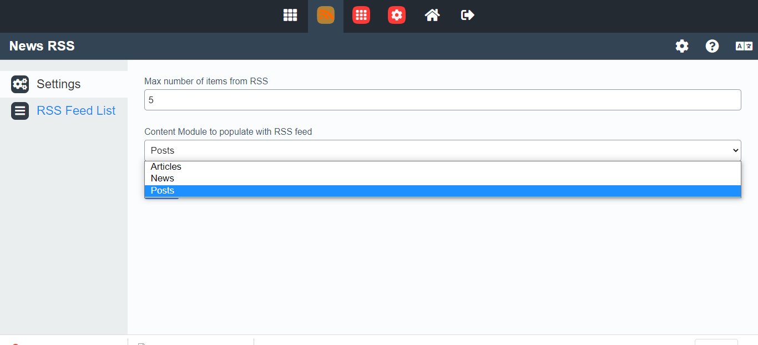Choose News from the dropdown list
The image size is (758, 345).
[163, 178]
